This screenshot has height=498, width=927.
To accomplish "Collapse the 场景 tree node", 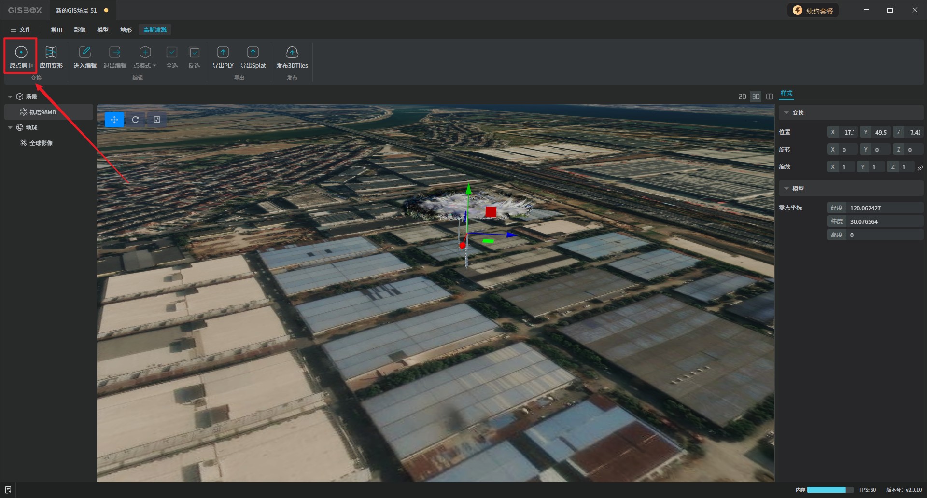I will click(10, 97).
